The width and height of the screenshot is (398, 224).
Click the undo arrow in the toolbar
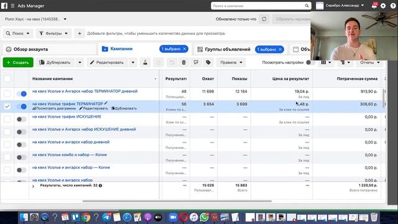coord(172,62)
